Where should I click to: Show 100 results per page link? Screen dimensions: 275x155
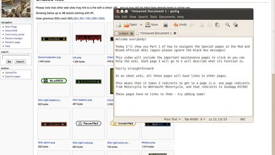(x=88, y=19)
